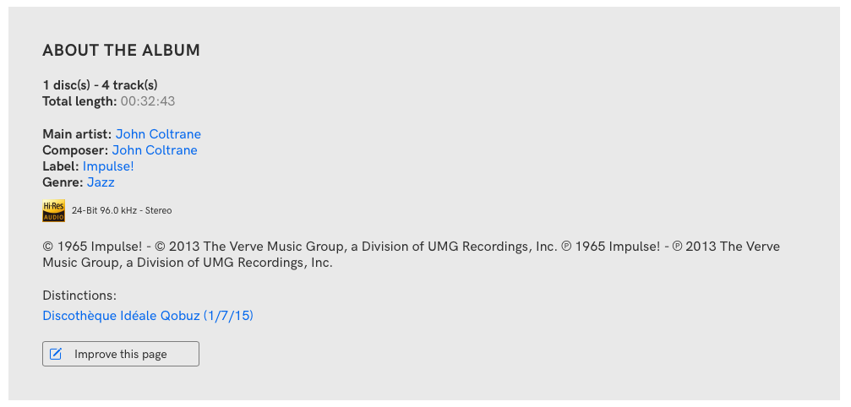Click the total length value 00:32:43
The image size is (851, 407).
click(147, 101)
